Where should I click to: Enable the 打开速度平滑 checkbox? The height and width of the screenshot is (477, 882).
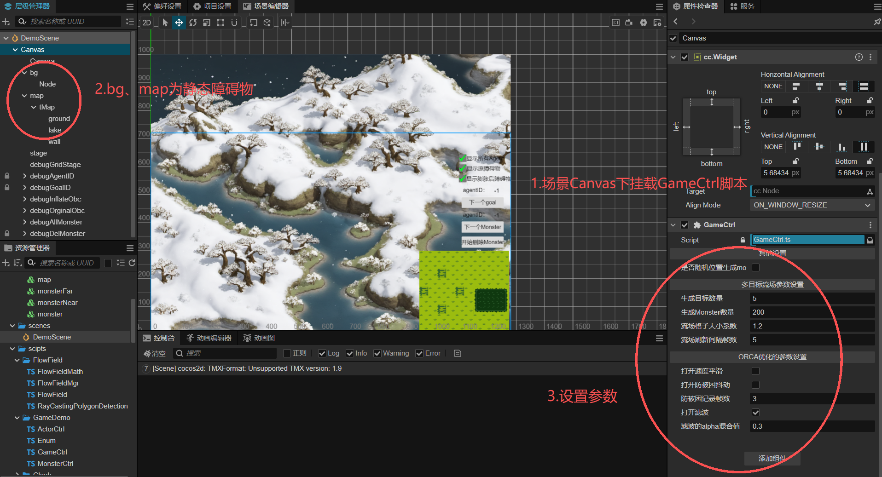click(x=755, y=371)
